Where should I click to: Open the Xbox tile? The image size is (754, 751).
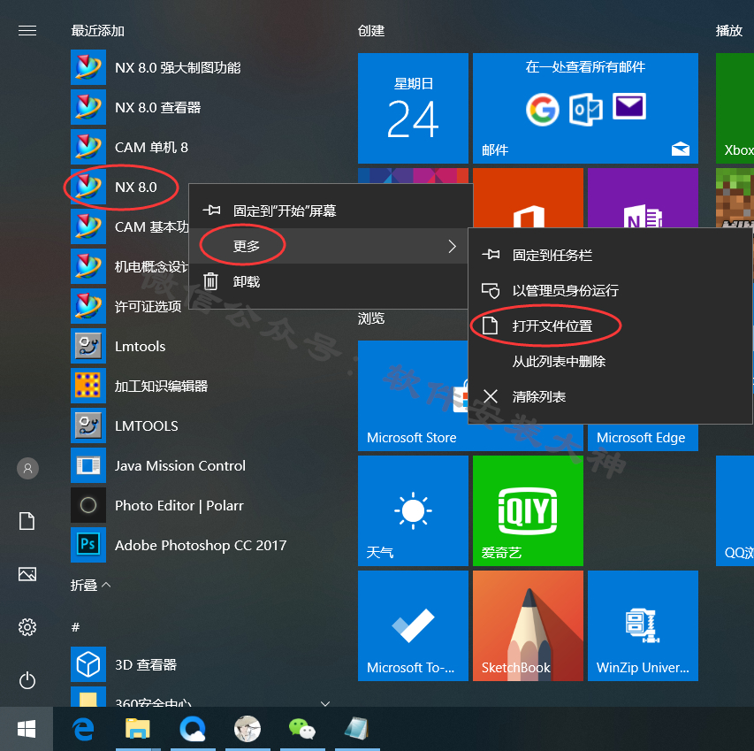(735, 108)
